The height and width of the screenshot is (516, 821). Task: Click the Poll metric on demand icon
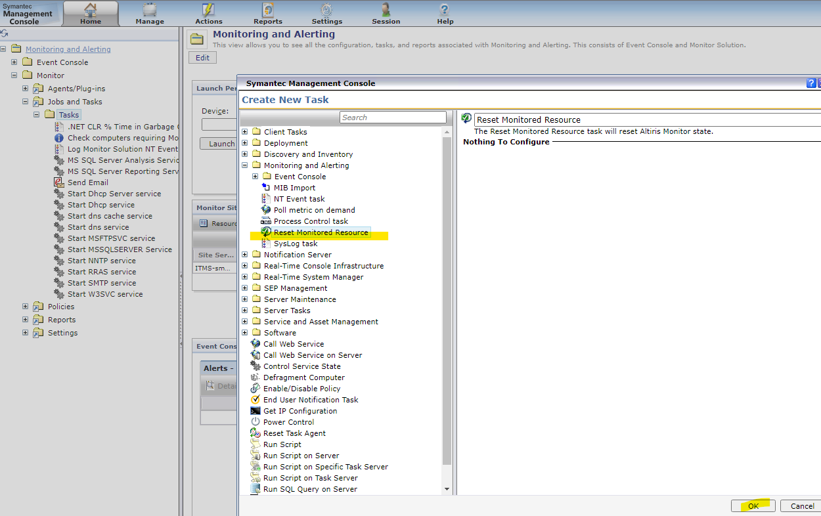coord(266,210)
